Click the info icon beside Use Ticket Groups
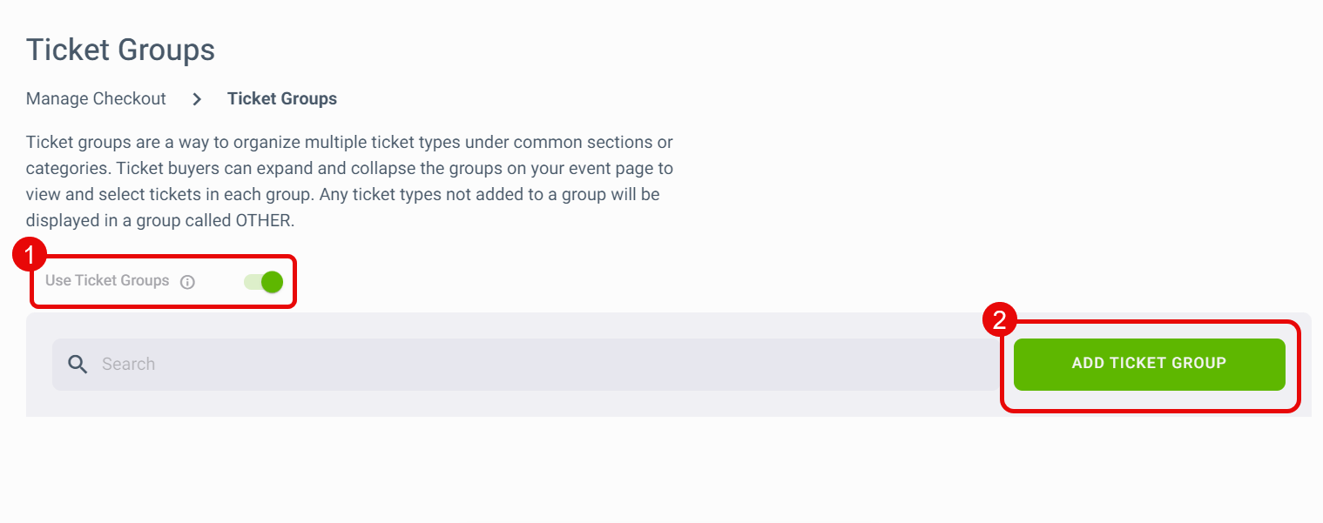Screen dimensions: 1323x523 click(x=187, y=282)
